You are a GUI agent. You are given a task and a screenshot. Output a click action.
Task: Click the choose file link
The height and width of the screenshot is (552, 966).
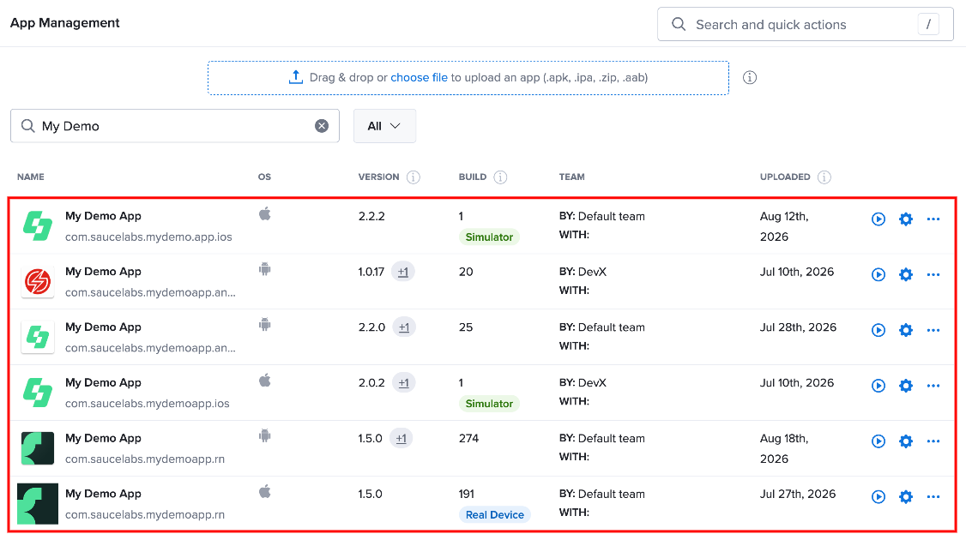coord(419,77)
